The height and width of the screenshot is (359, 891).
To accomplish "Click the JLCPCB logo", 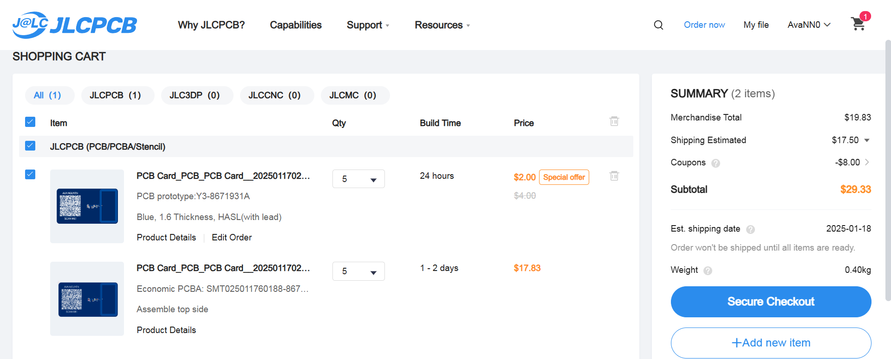I will tap(75, 25).
